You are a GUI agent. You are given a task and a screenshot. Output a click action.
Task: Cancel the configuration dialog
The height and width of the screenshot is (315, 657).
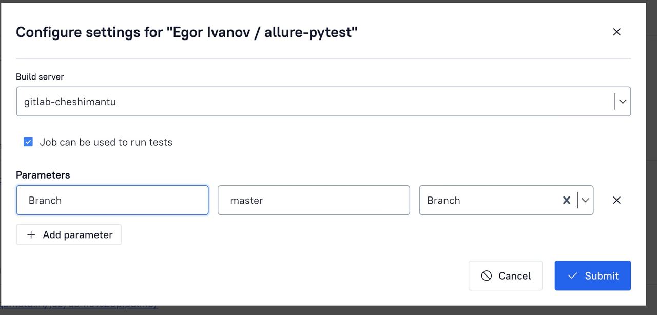pyautogui.click(x=505, y=276)
